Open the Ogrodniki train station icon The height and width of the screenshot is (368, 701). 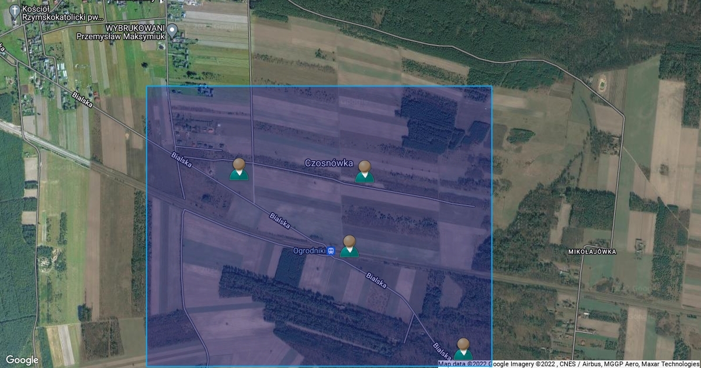pyautogui.click(x=331, y=251)
